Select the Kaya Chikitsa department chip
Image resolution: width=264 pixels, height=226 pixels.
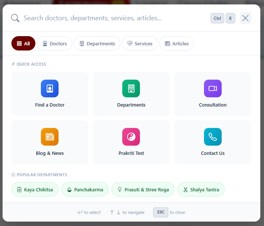35,190
